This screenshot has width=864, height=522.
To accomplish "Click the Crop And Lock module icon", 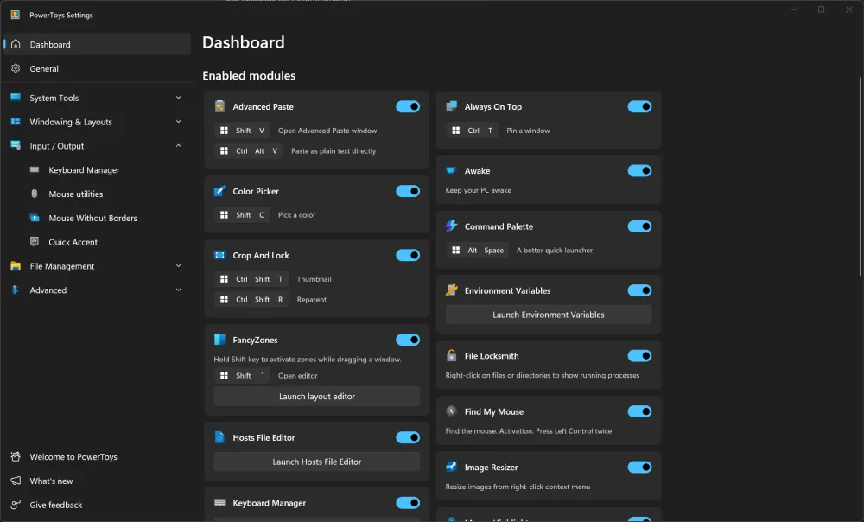I will (x=219, y=255).
